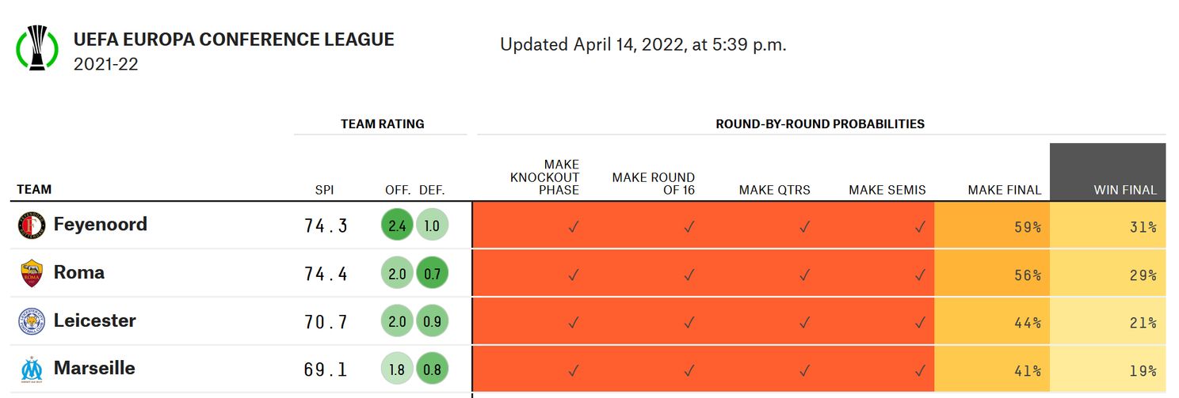Click Leicester's Make Qtrs checkmark
The image size is (1179, 398).
pos(804,322)
